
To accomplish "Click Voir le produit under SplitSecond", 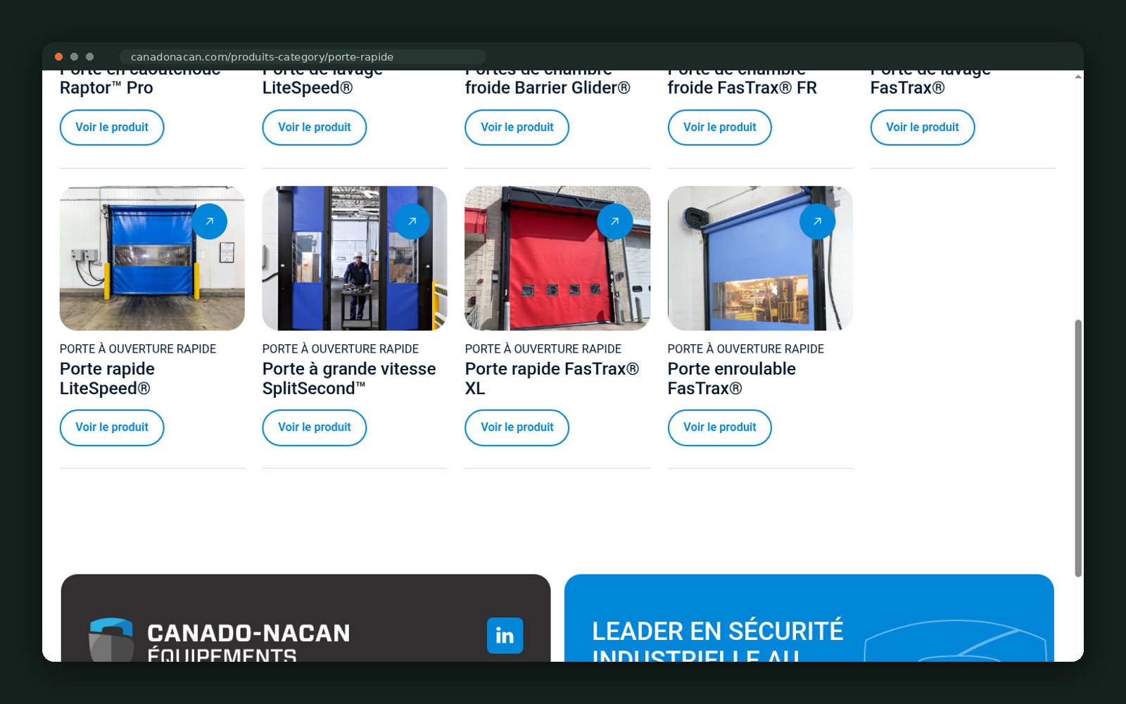I will [315, 427].
